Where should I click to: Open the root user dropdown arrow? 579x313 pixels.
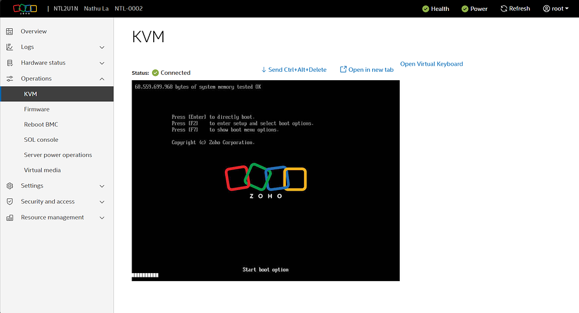pyautogui.click(x=567, y=8)
